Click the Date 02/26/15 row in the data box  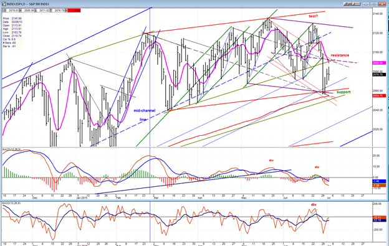pos(12,22)
